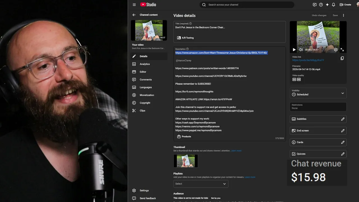Edit End screen pencil icon

[343, 131]
